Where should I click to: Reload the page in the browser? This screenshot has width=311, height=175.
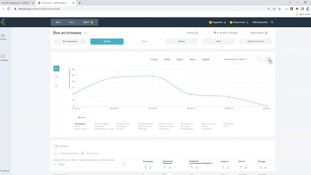pyautogui.click(x=9, y=9)
